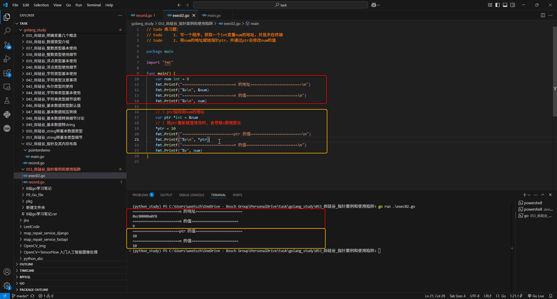Click the editor vertical scrollbar

coord(555,72)
